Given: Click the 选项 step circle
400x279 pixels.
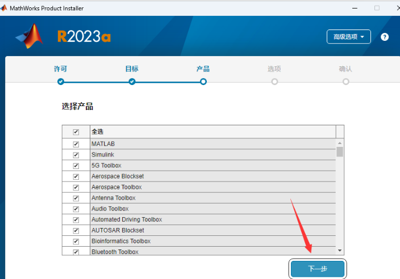Looking at the screenshot, I should coord(274,82).
